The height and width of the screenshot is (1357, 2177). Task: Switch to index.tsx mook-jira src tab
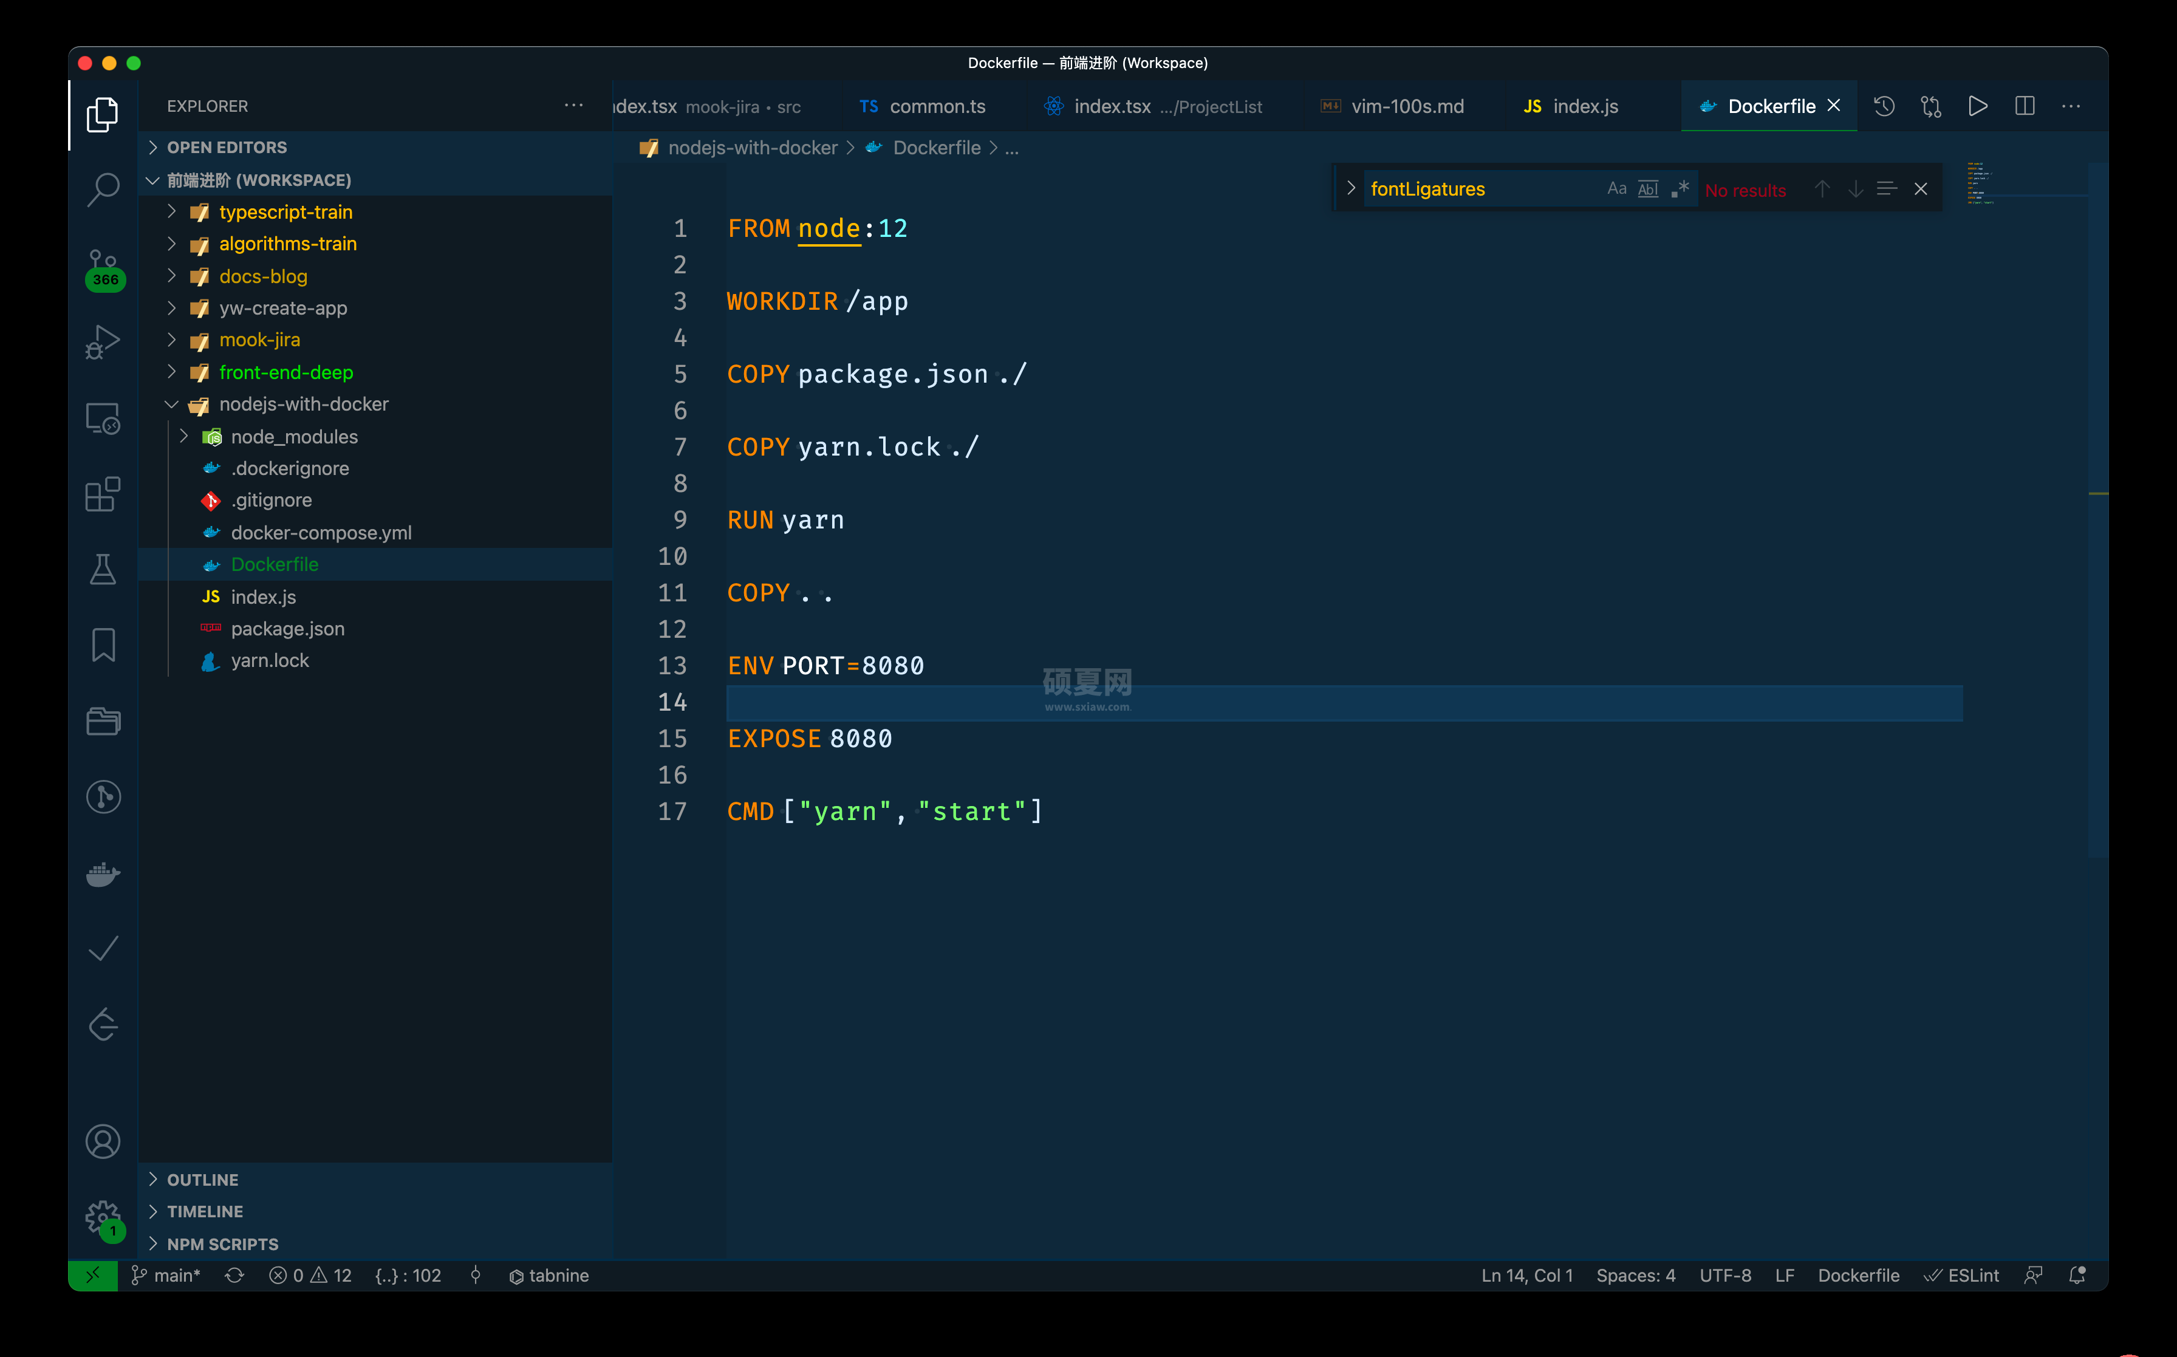(x=727, y=106)
